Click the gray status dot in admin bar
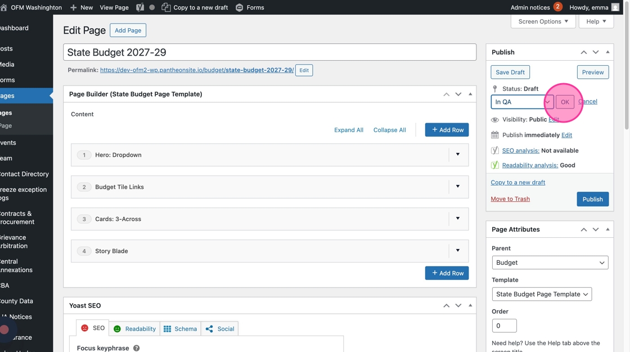 click(152, 7)
